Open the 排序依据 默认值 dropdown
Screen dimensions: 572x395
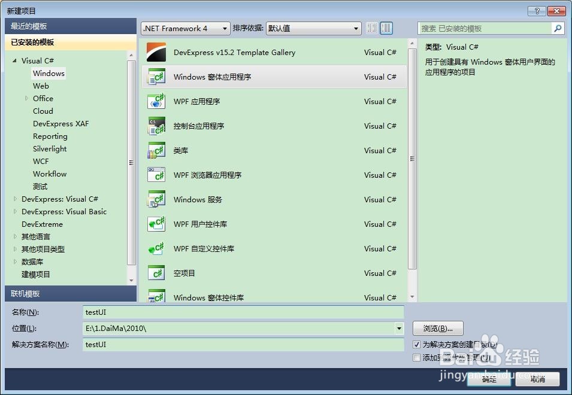314,28
